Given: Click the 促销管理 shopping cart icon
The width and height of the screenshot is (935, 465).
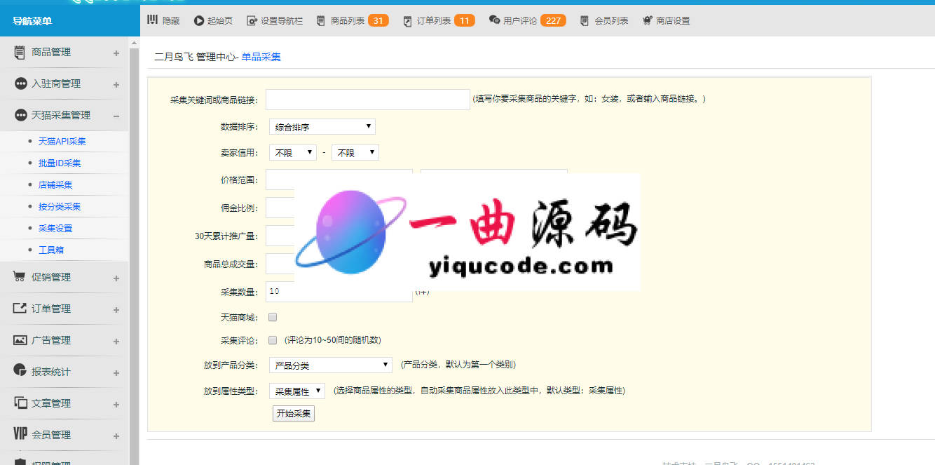Looking at the screenshot, I should pos(20,276).
